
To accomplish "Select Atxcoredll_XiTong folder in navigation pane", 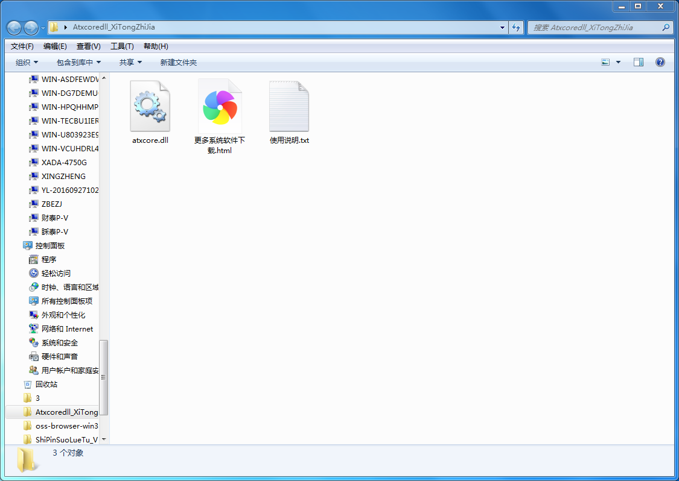I will tap(60, 412).
